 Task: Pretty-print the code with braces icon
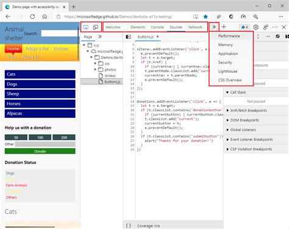[129, 225]
